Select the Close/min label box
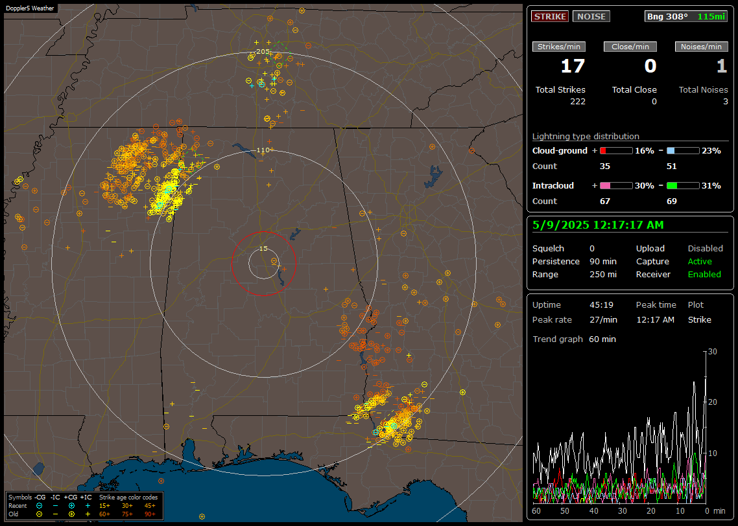This screenshot has height=526, width=738. pos(630,47)
